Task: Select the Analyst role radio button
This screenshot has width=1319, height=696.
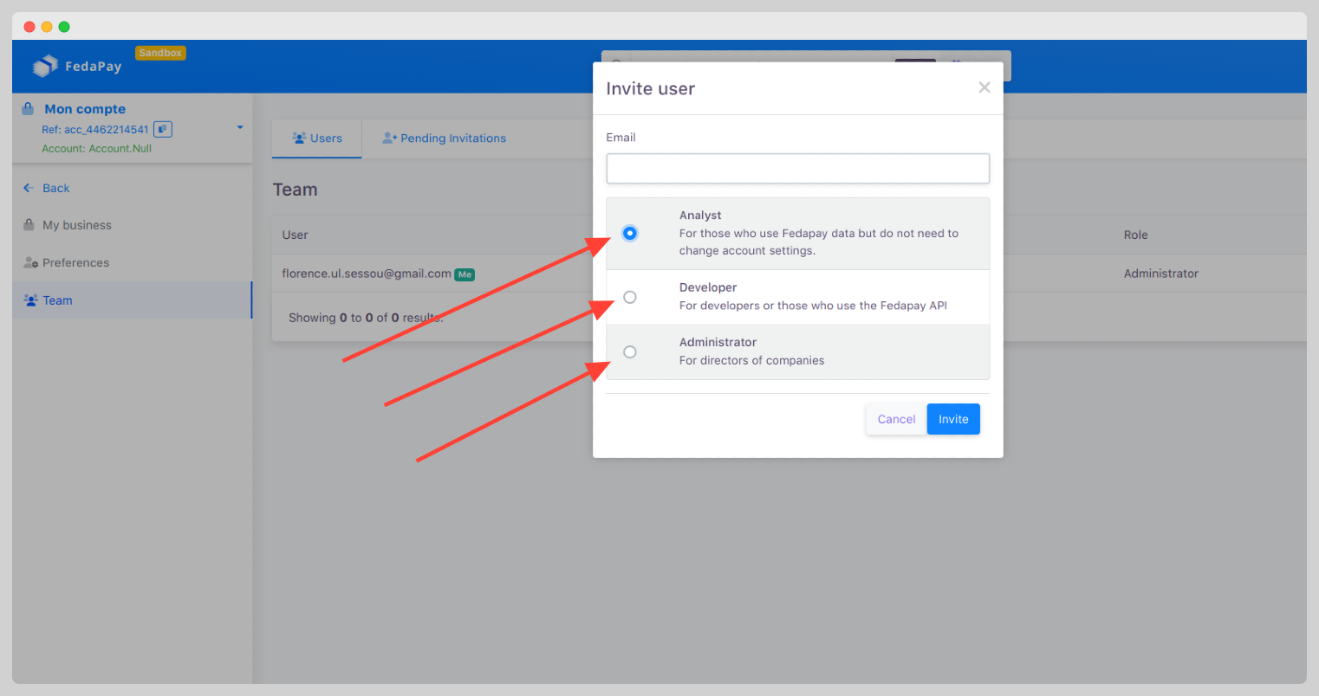Action: click(630, 233)
